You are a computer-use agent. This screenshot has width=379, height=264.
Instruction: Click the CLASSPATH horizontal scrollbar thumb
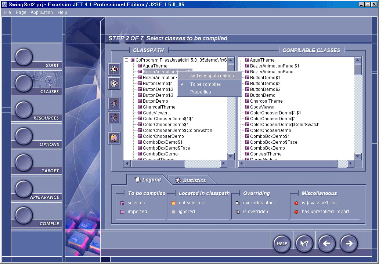[158, 164]
